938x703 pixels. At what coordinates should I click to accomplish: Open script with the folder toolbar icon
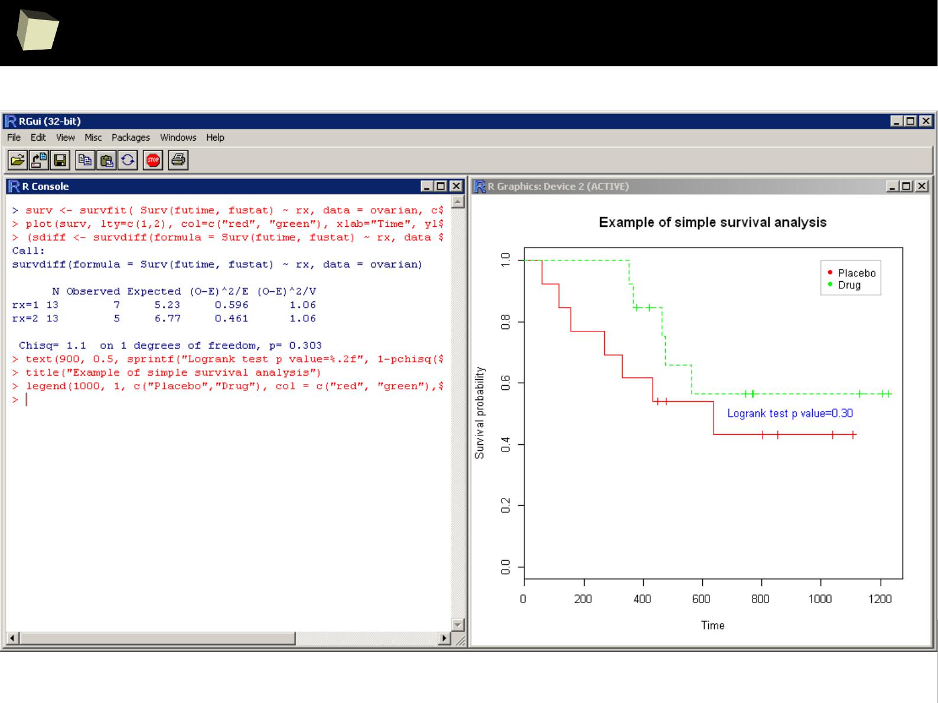coord(18,160)
